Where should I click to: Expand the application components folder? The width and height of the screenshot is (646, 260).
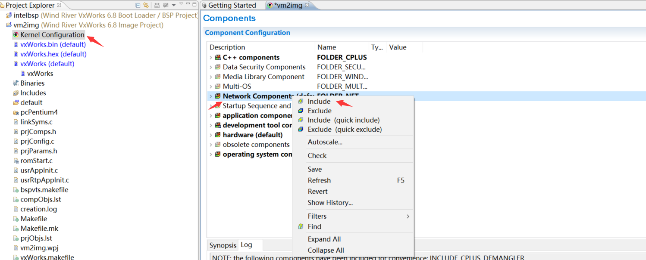211,115
